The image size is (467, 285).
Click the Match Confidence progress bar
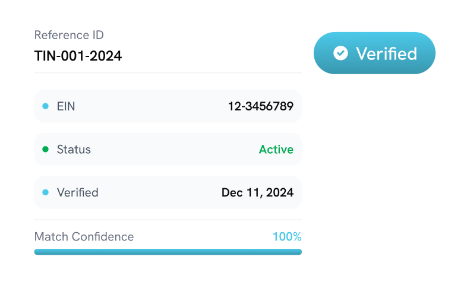pyautogui.click(x=168, y=252)
